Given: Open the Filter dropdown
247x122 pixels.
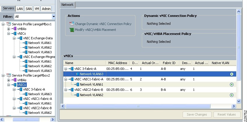Looking at the screenshot, I should pyautogui.click(x=53, y=17).
